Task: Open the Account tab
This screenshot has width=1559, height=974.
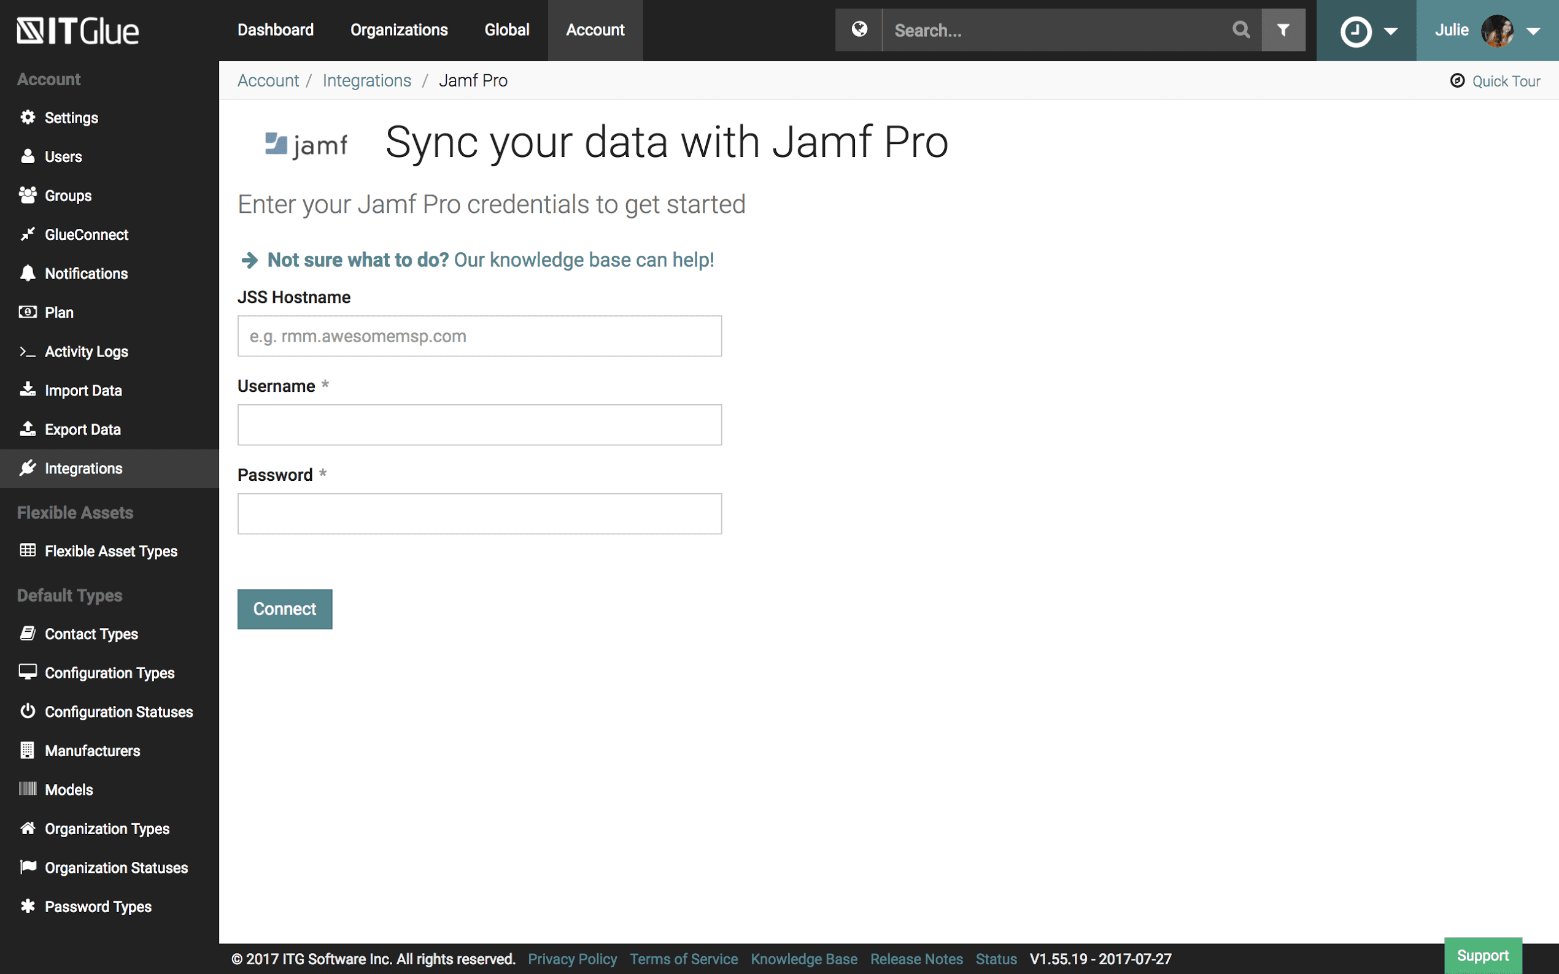Action: (595, 29)
